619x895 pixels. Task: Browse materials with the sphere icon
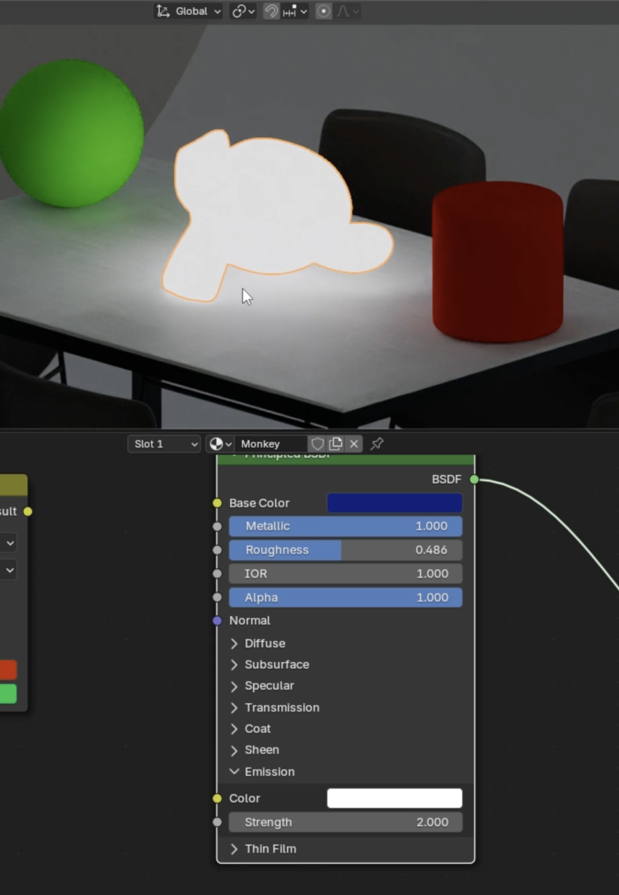tap(220, 444)
